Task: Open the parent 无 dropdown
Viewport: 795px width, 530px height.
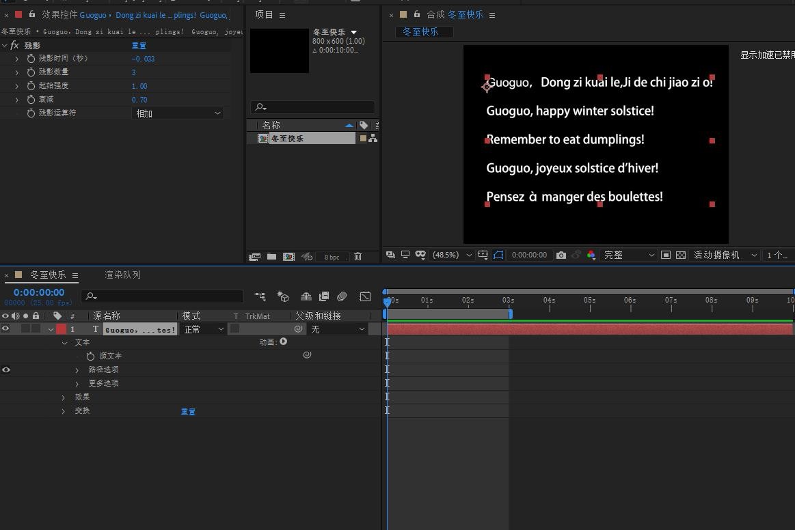Action: tap(338, 329)
